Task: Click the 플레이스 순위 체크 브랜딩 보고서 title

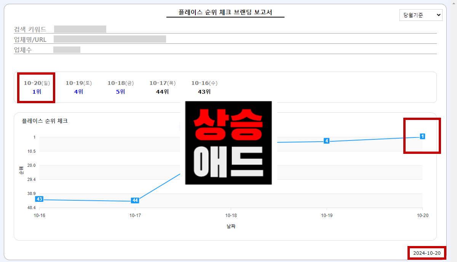Action: click(x=225, y=12)
